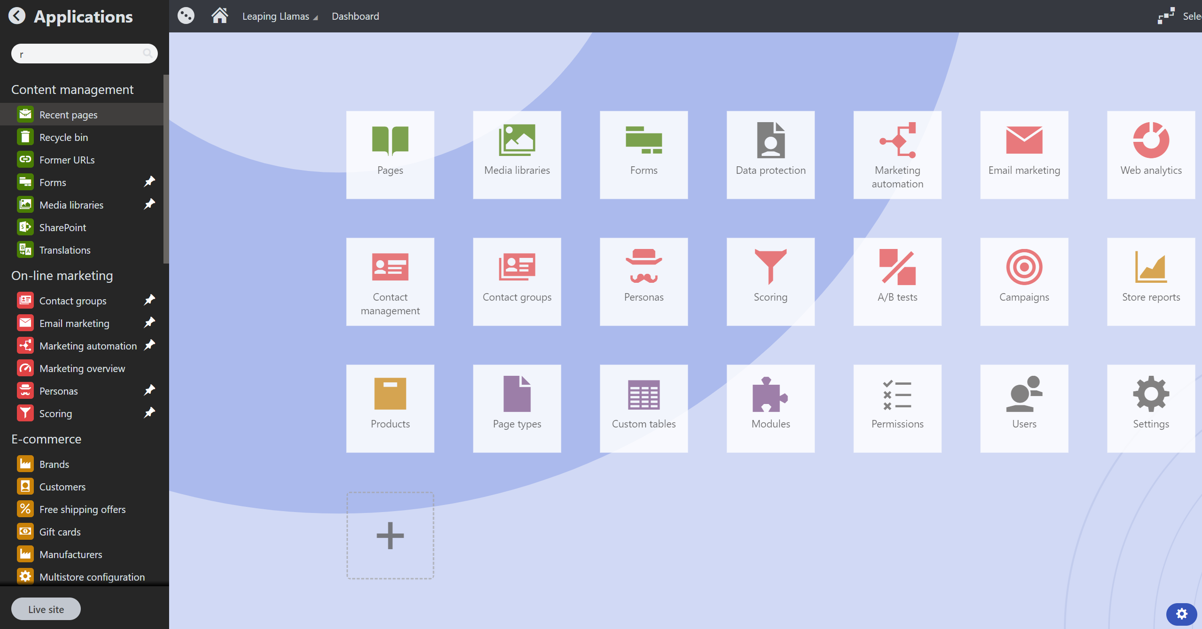Click the Live site button
This screenshot has width=1202, height=629.
click(46, 609)
